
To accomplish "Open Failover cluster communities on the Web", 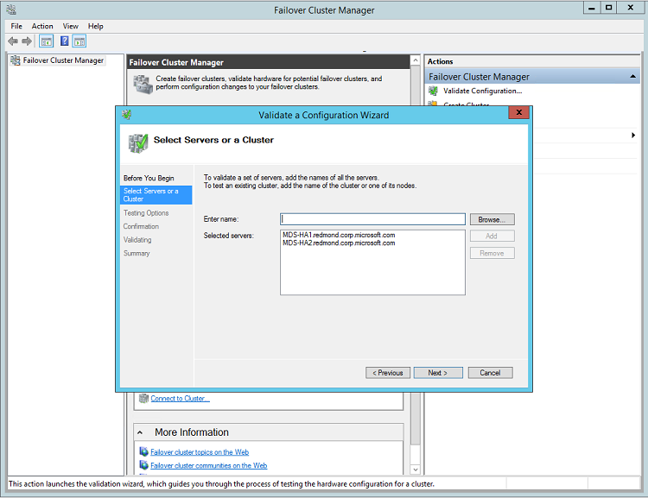I will pos(209,465).
